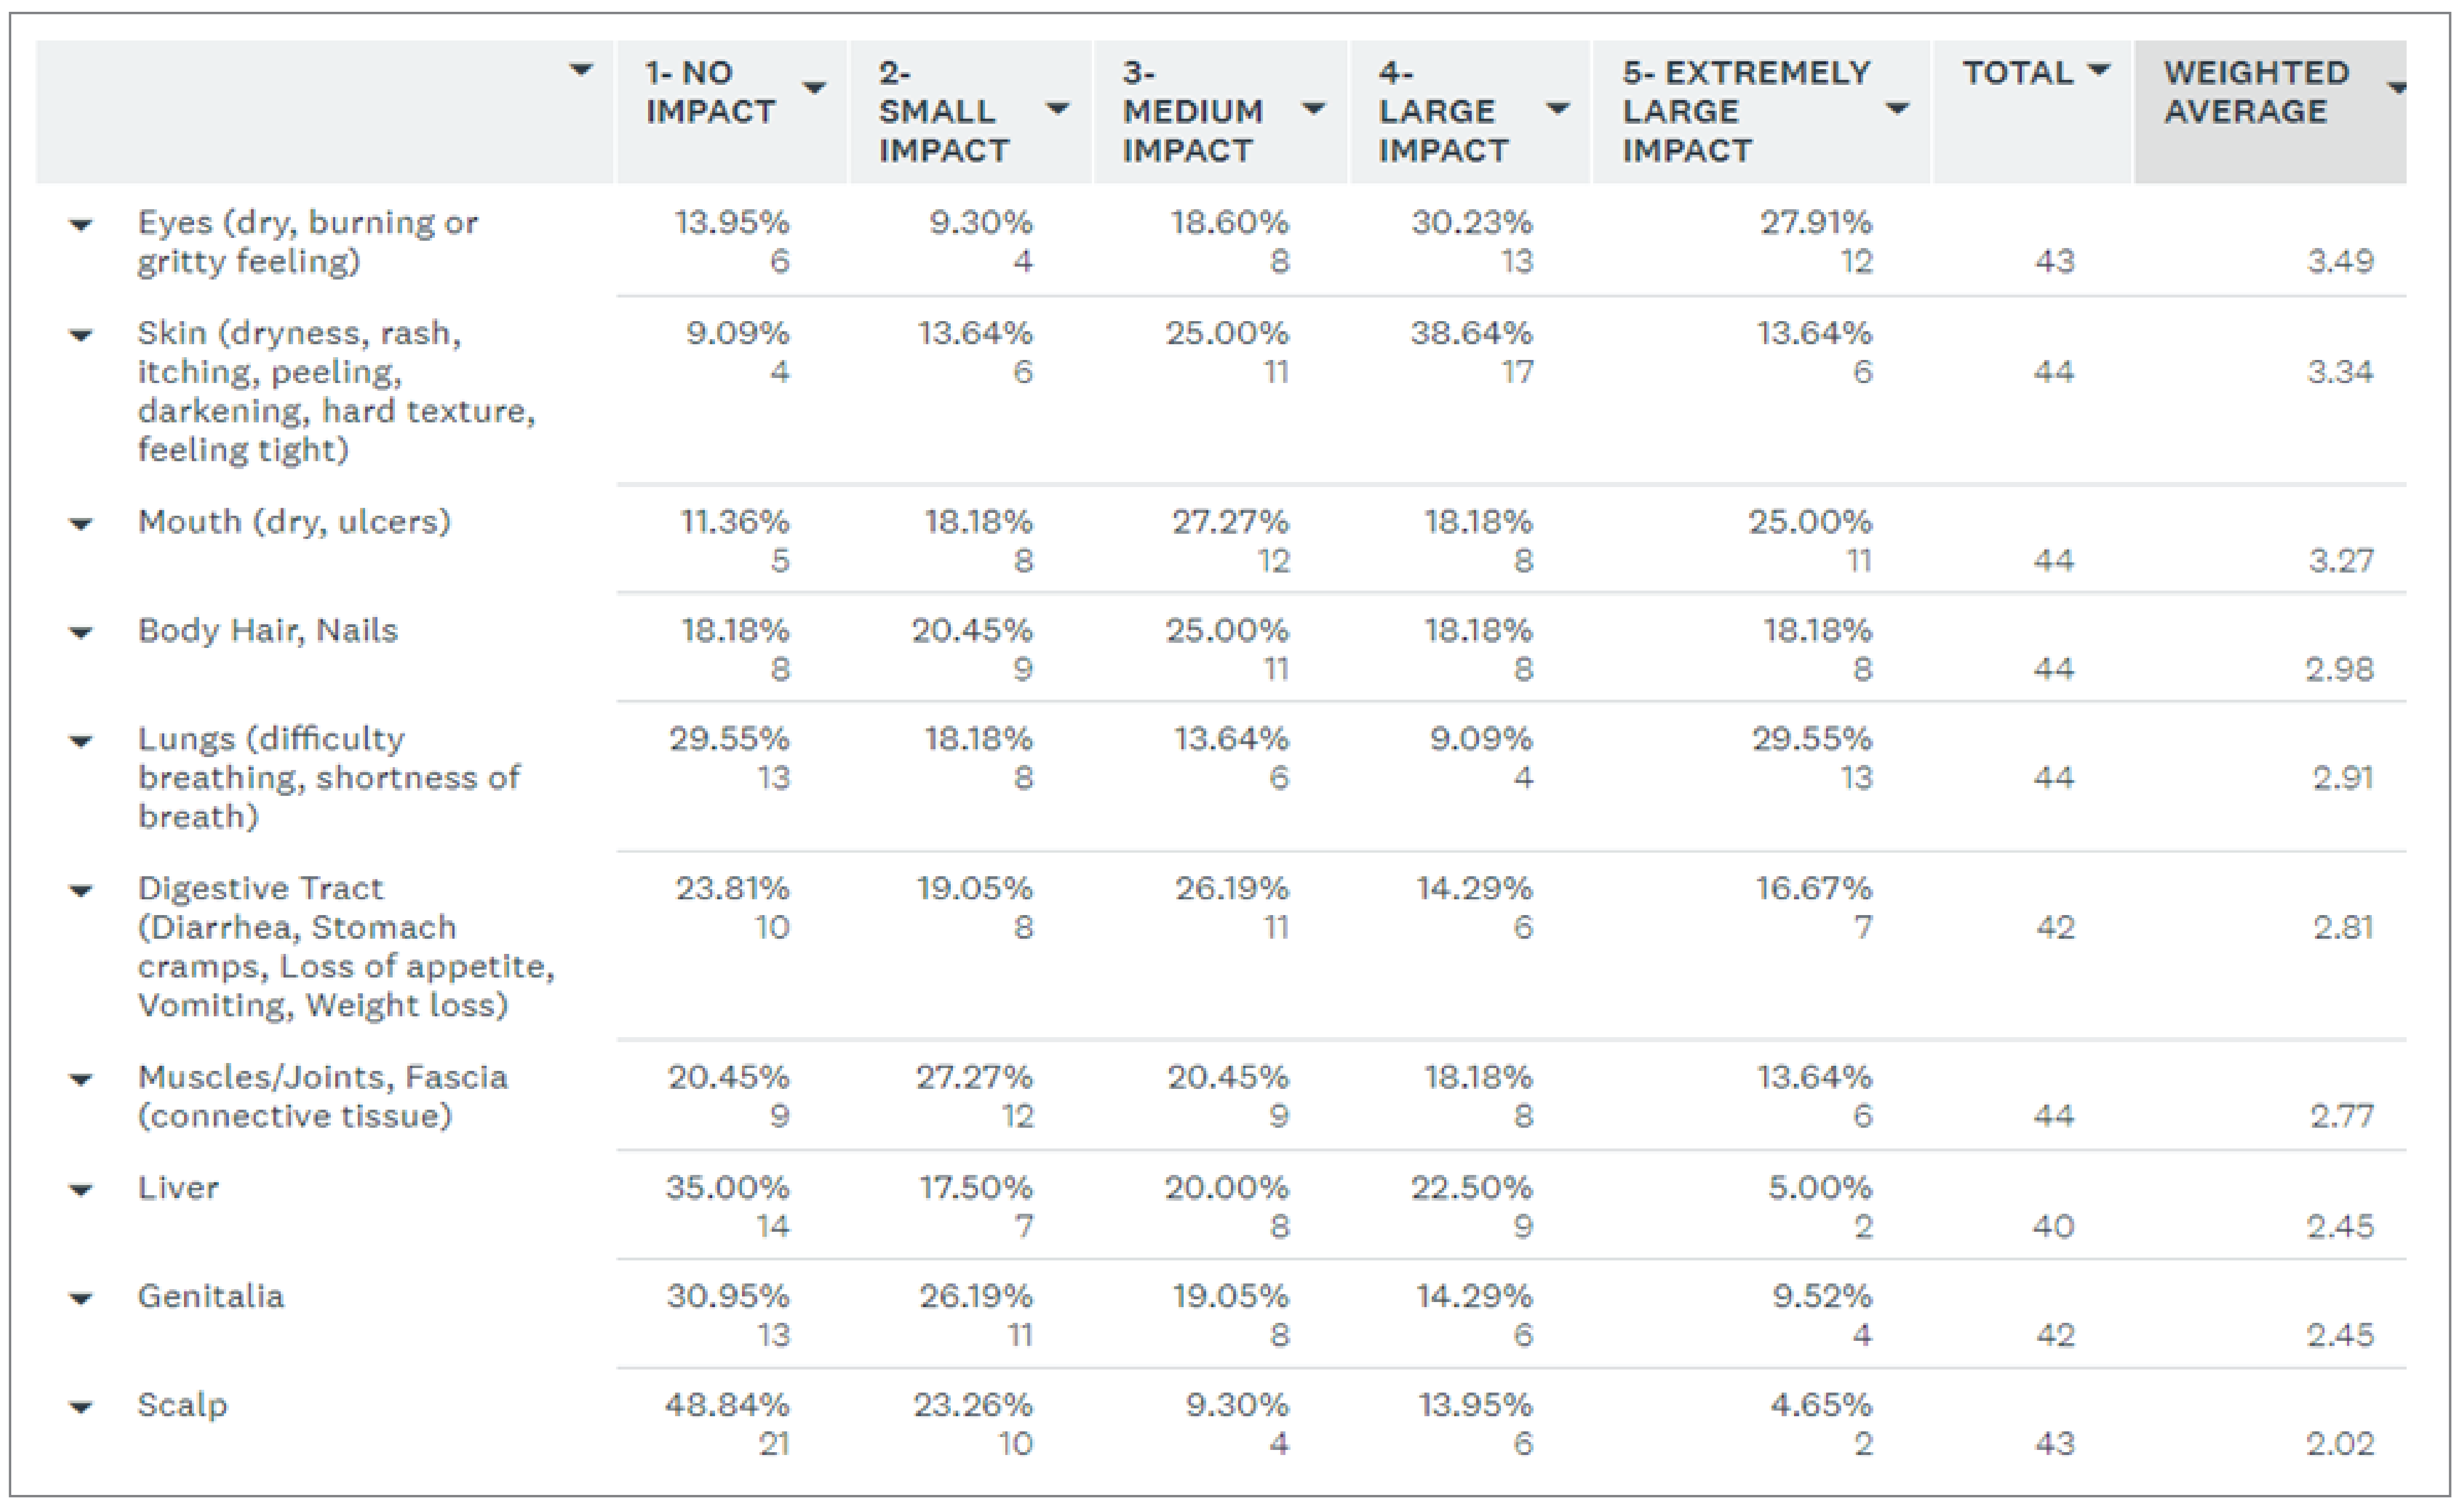Expand the Digestive Tract row arrow
Image resolution: width=2464 pixels, height=1509 pixels.
81,891
